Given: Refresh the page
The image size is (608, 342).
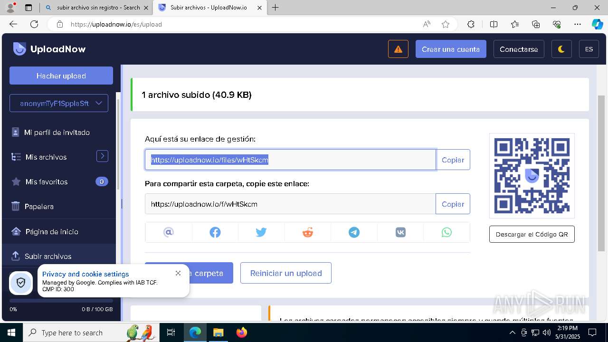Looking at the screenshot, I should [x=34, y=24].
